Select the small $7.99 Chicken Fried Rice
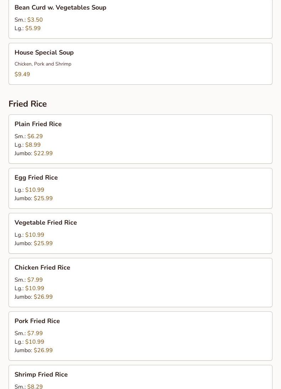This screenshot has height=389, width=281. (x=35, y=280)
